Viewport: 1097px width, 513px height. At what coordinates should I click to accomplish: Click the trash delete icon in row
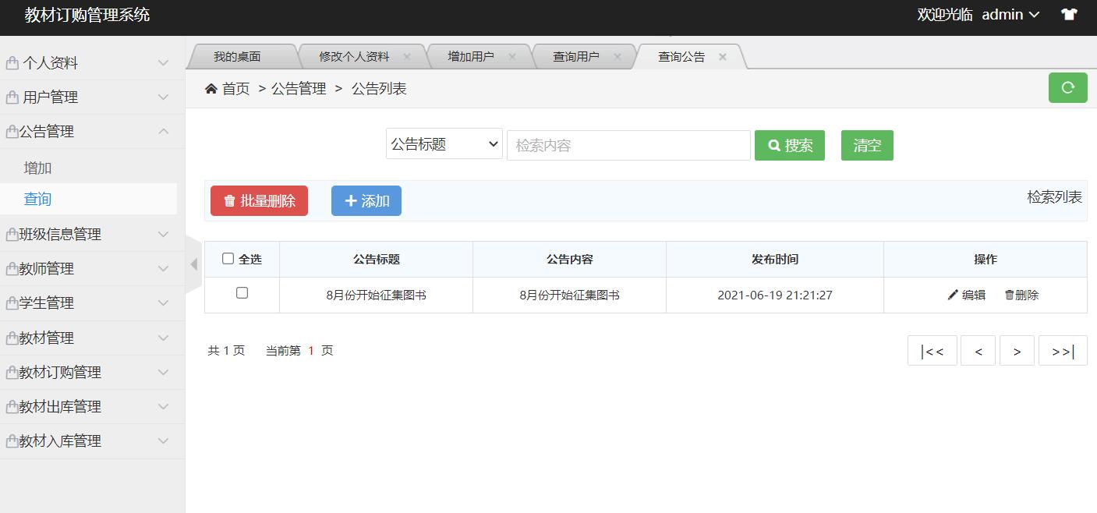[1009, 295]
